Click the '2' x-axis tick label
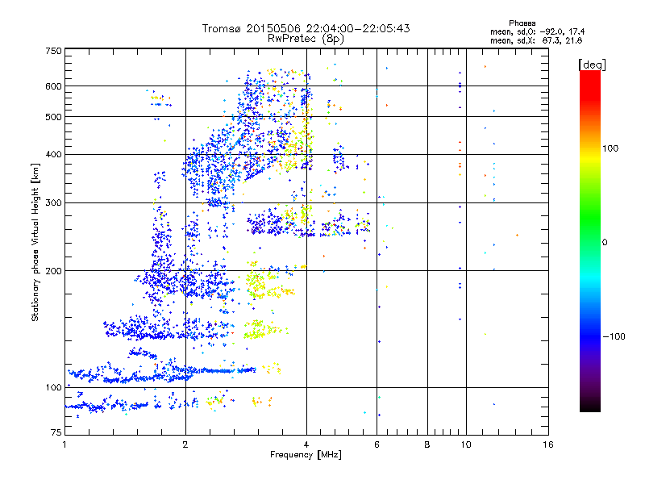 (185, 444)
